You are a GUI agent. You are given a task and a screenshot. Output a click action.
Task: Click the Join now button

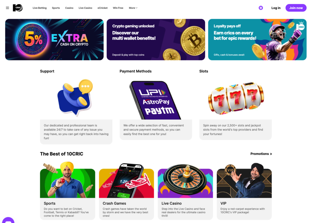[x=296, y=8]
